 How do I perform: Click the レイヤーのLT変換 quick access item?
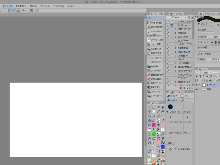[155, 40]
